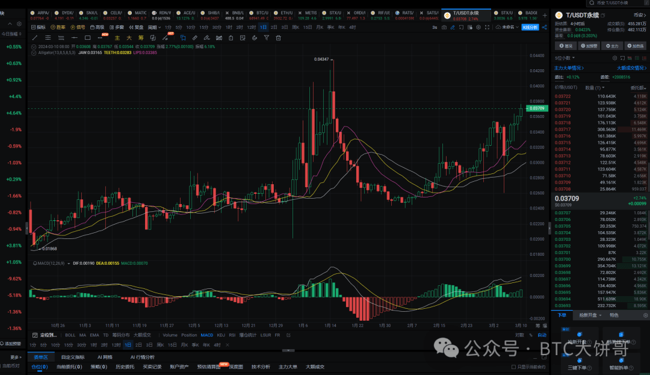The width and height of the screenshot is (650, 375).
Task: Toggle the MACD indicator in bottom bar
Action: tap(206, 335)
